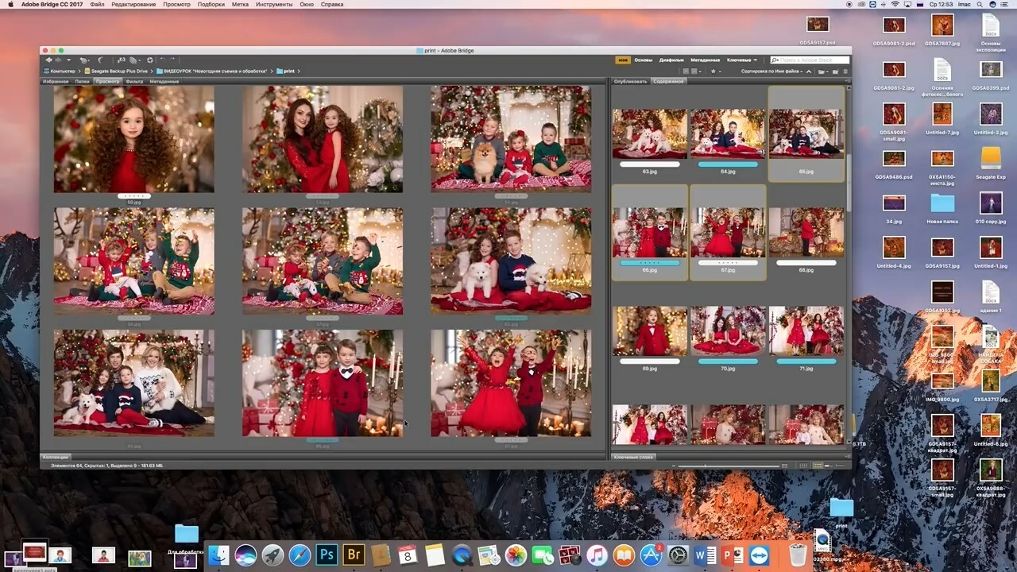Viewport: 1017px width, 572px height.
Task: Switch to list view mode
Action: pyautogui.click(x=841, y=466)
